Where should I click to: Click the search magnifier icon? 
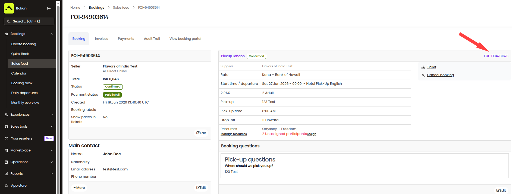click(x=9, y=21)
